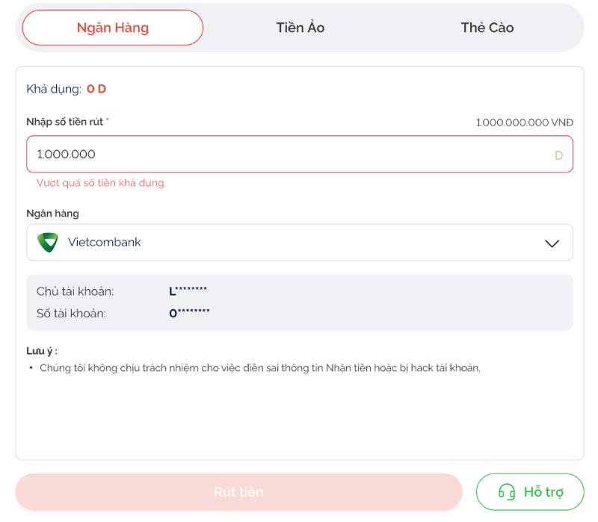
Task: Click the masked account number 0********
Action: point(189,314)
